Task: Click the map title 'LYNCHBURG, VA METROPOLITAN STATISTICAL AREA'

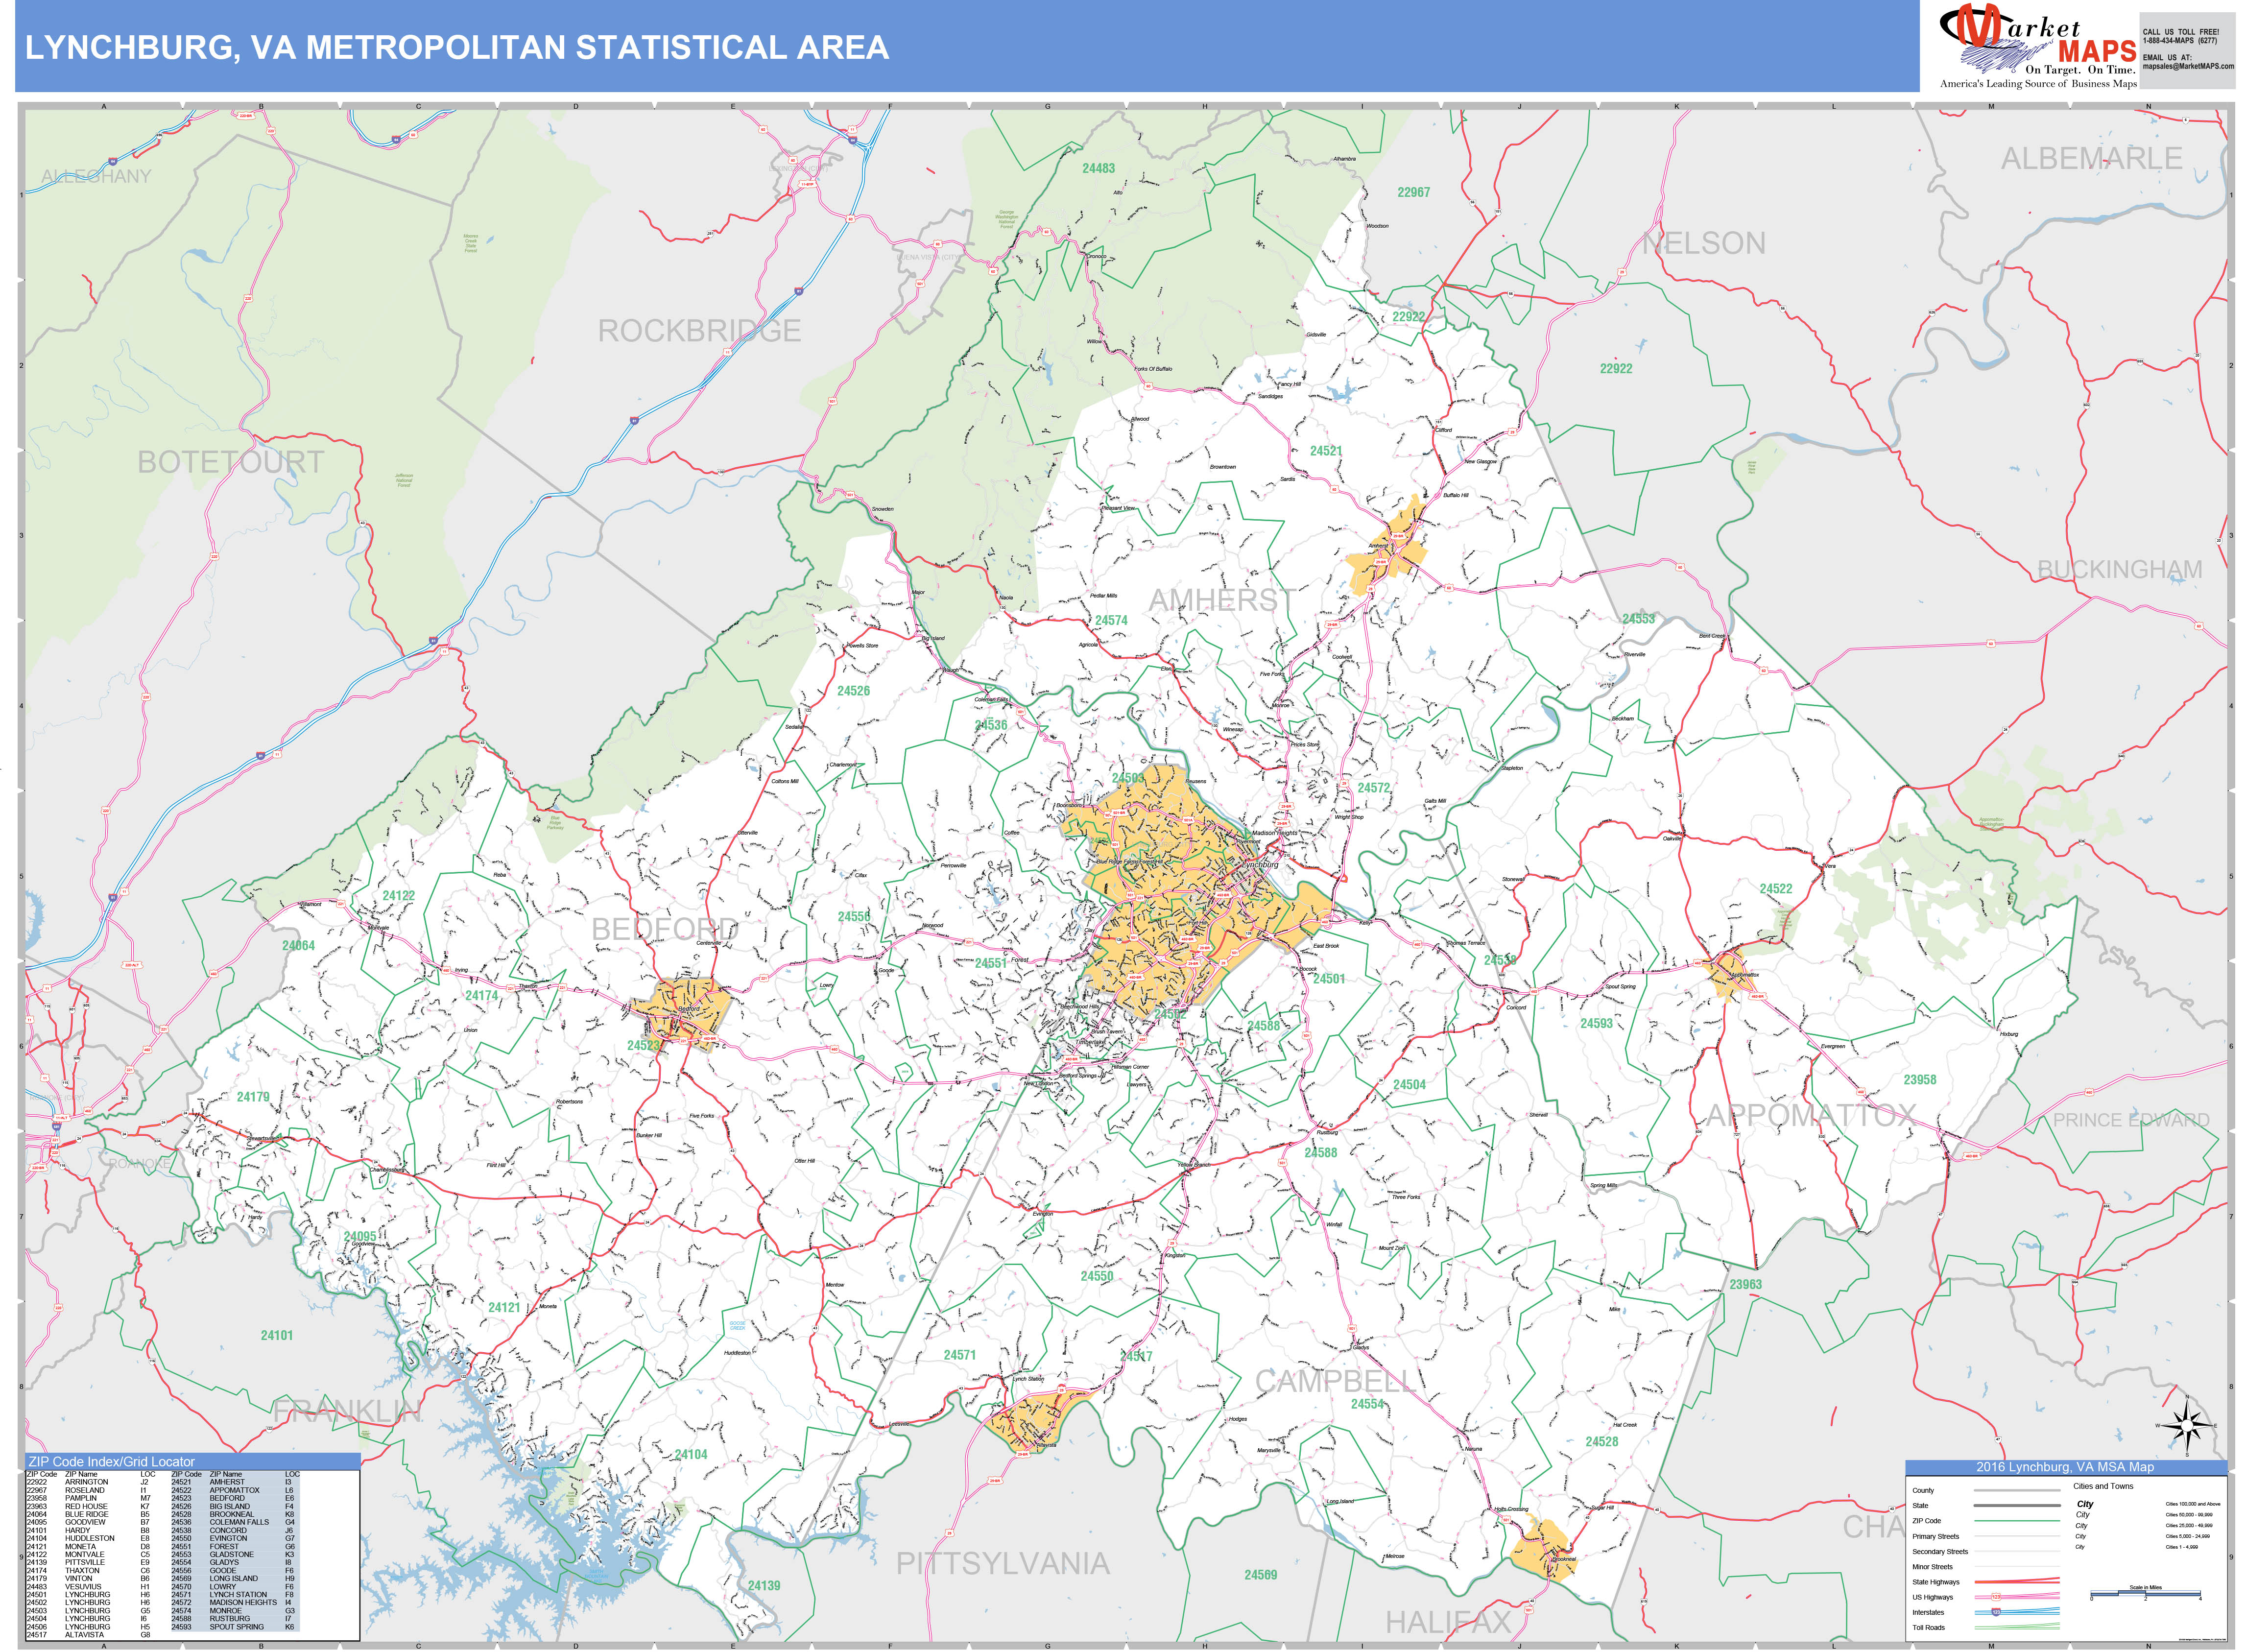Action: point(456,47)
